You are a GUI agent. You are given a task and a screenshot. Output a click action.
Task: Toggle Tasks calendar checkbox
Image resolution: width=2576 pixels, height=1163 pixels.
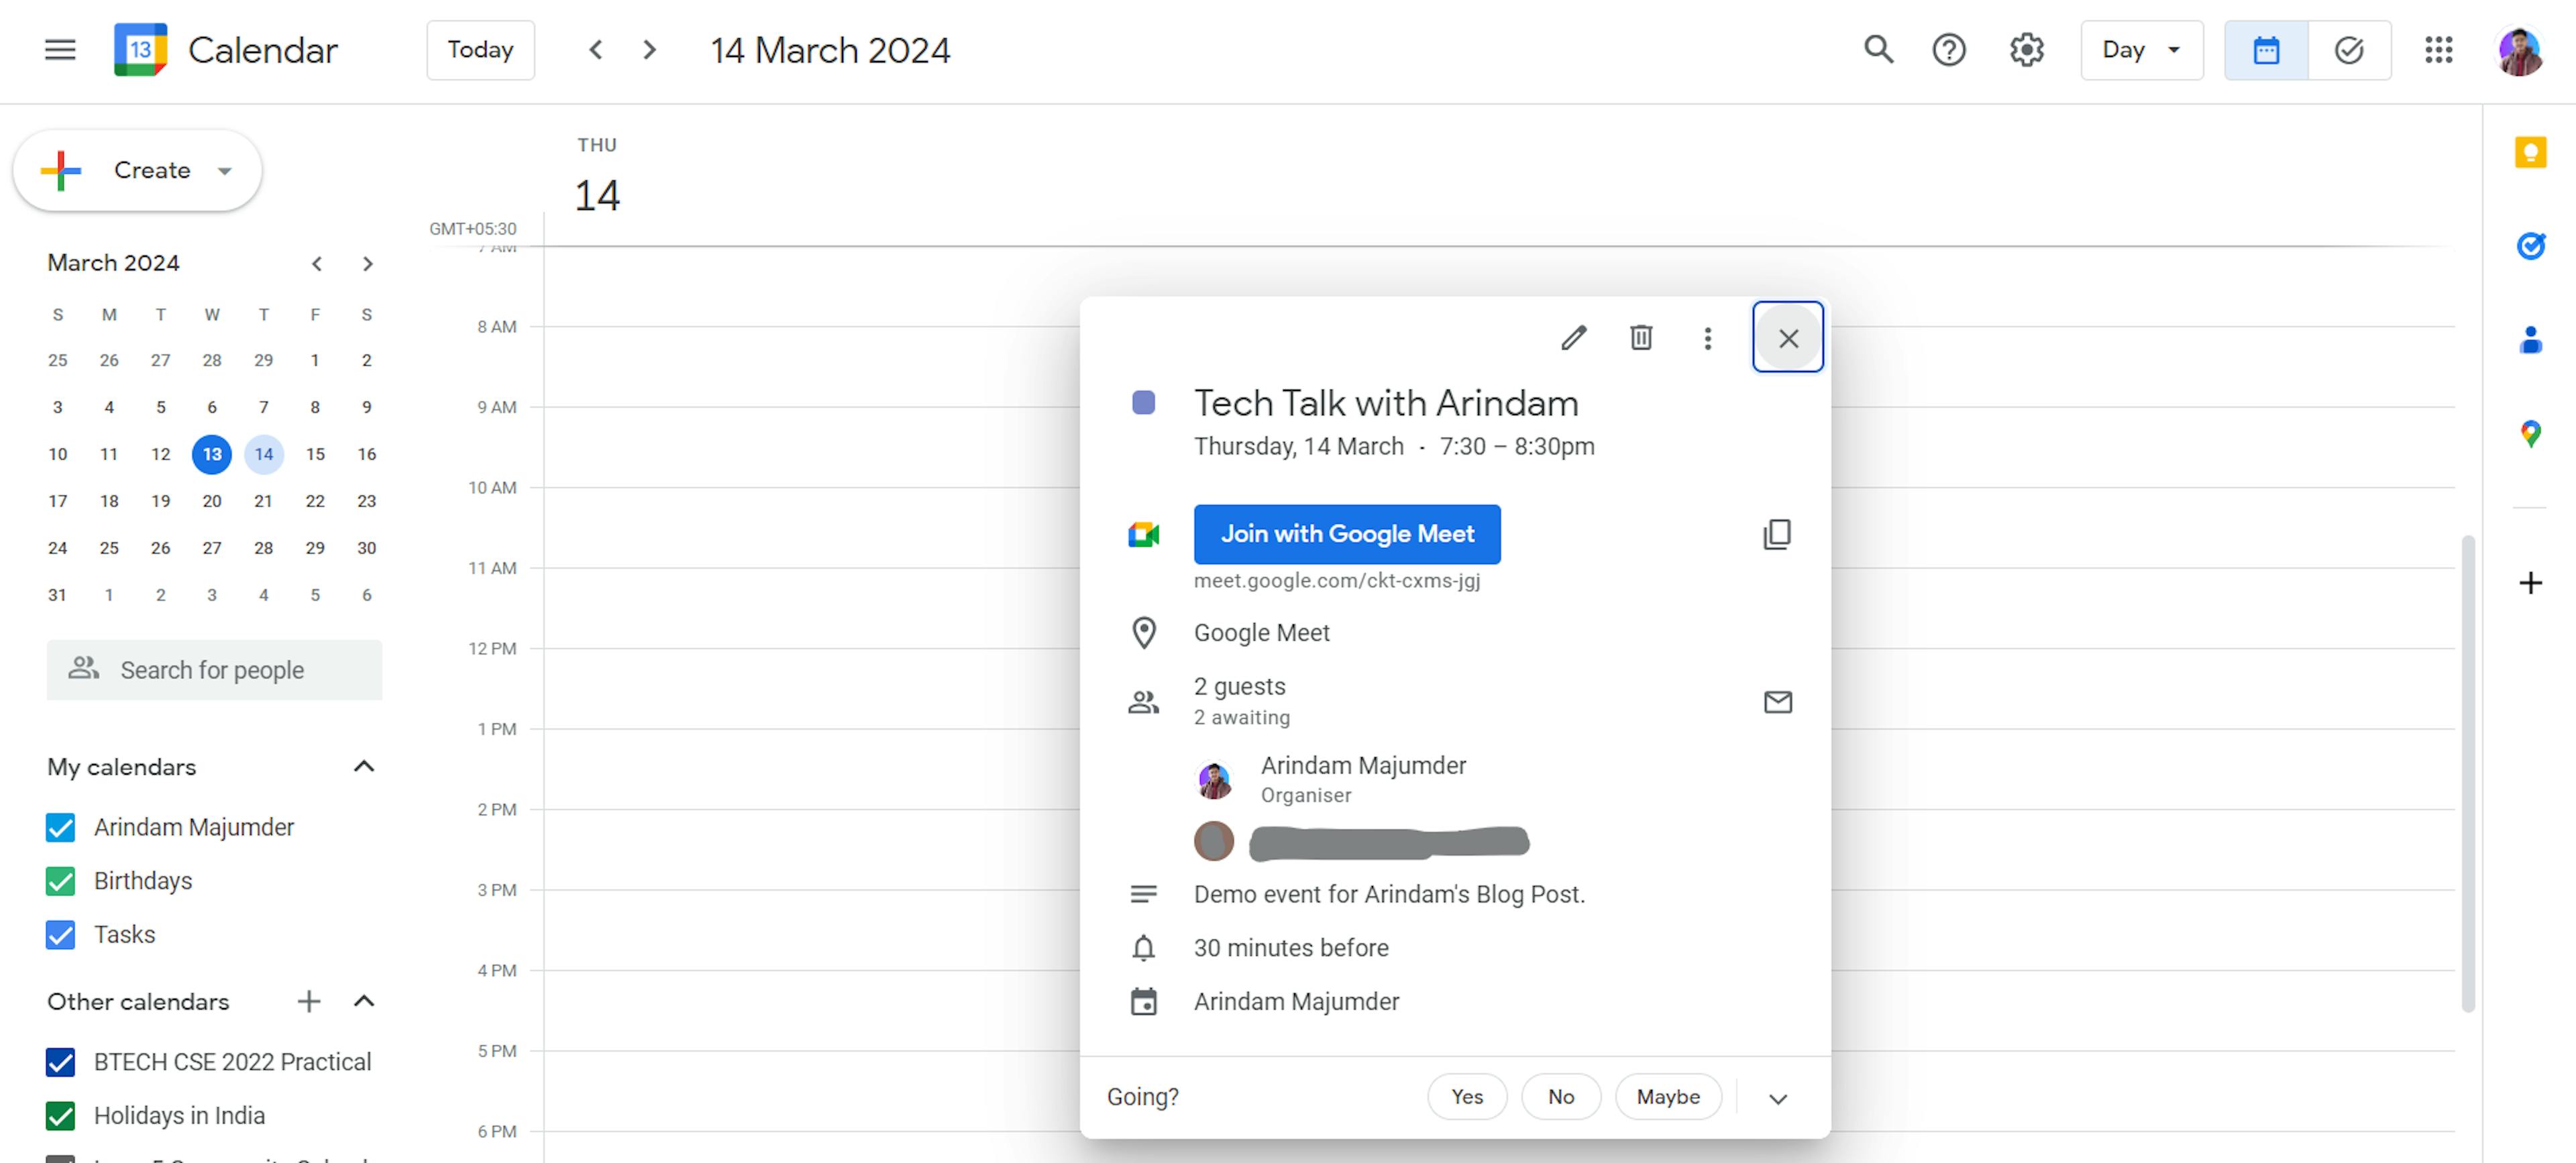pos(60,935)
